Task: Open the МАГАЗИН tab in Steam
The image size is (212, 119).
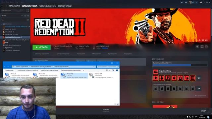Action: tap(14, 6)
